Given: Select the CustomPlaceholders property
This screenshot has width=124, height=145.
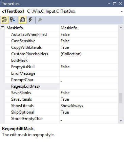Looking at the screenshot, I should (x=32, y=54).
